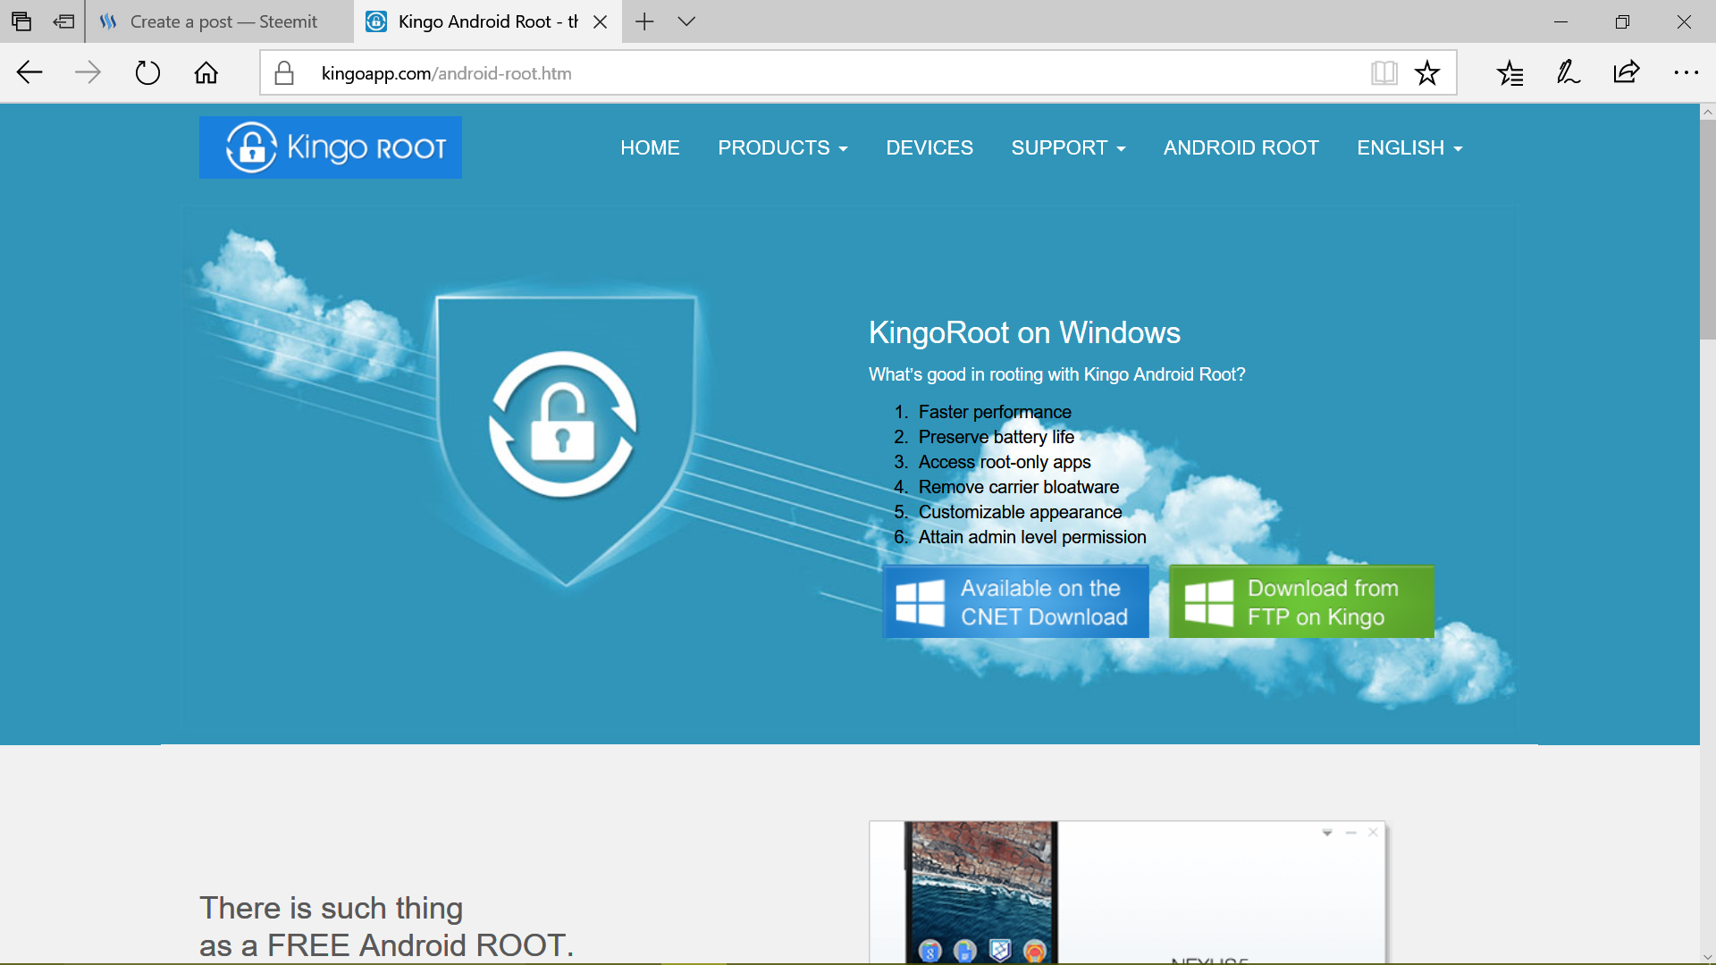Click the address bar URL field

point(804,73)
